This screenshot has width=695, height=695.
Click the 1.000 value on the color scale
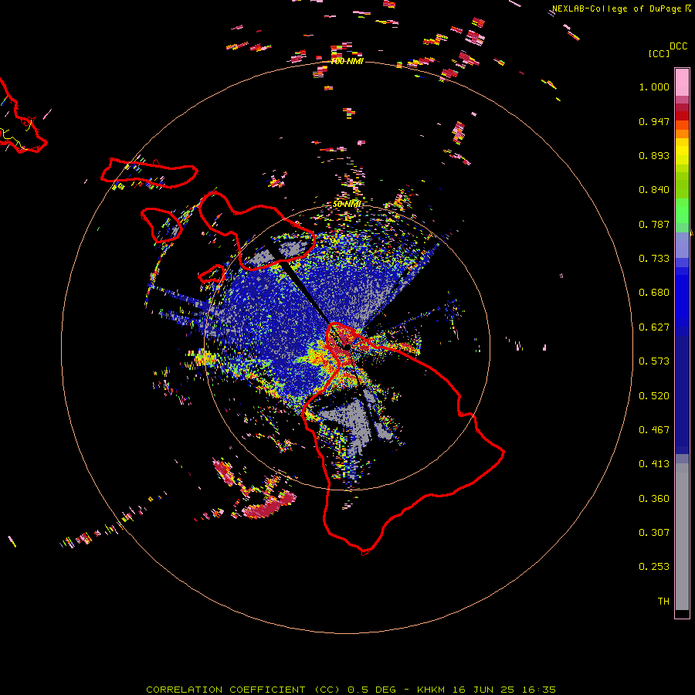click(x=654, y=86)
